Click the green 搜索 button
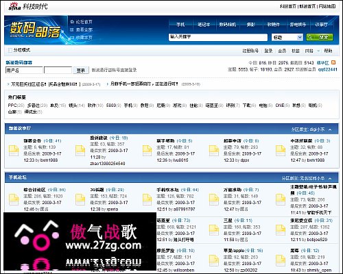The width and height of the screenshot is (343, 274). 320,37
